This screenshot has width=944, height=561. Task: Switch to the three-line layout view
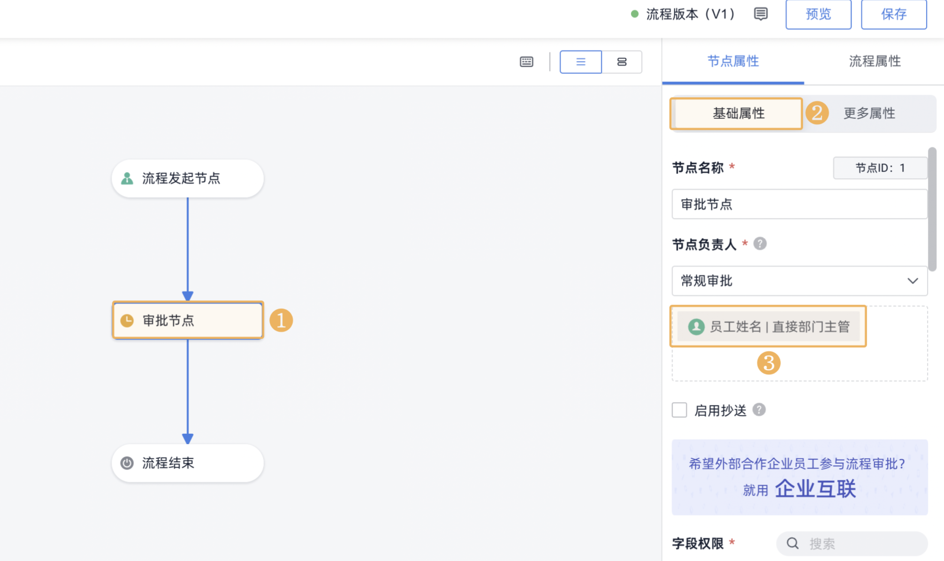[x=580, y=62]
